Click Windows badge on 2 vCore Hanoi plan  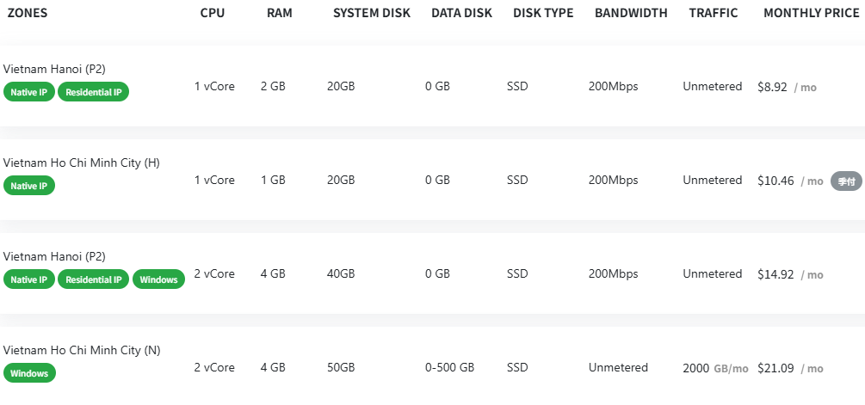pyautogui.click(x=158, y=279)
